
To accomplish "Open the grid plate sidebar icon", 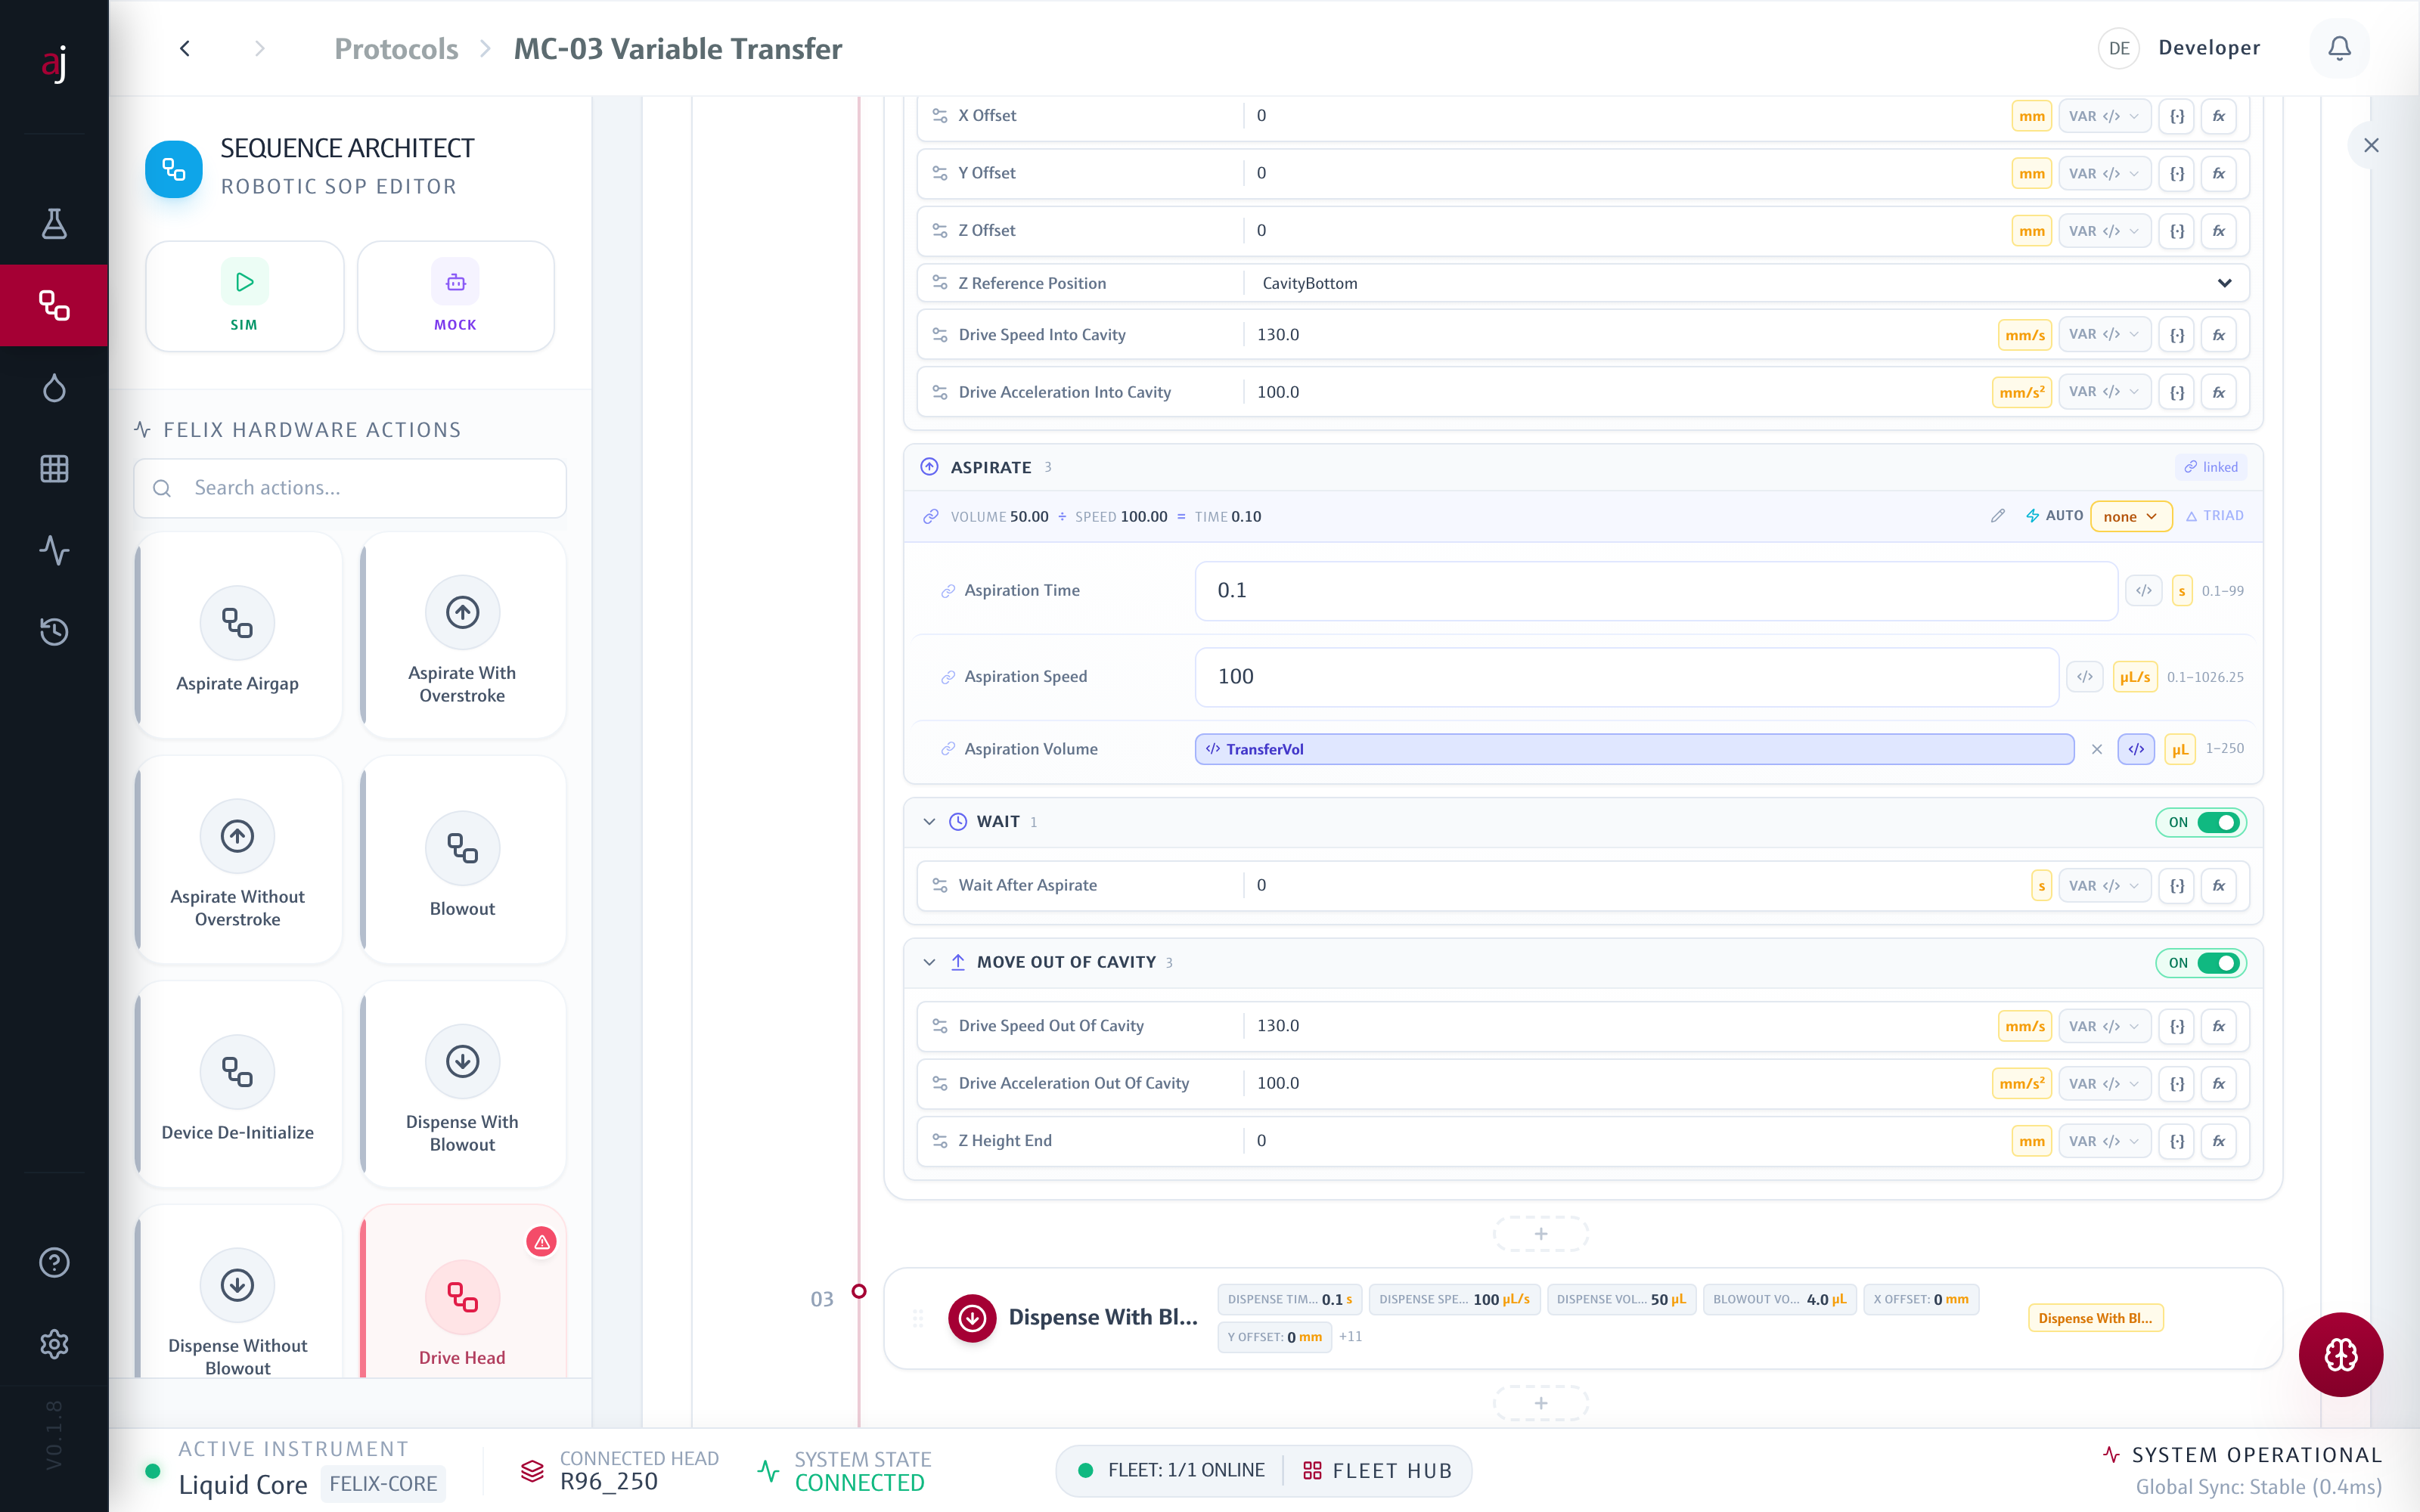I will (54, 468).
